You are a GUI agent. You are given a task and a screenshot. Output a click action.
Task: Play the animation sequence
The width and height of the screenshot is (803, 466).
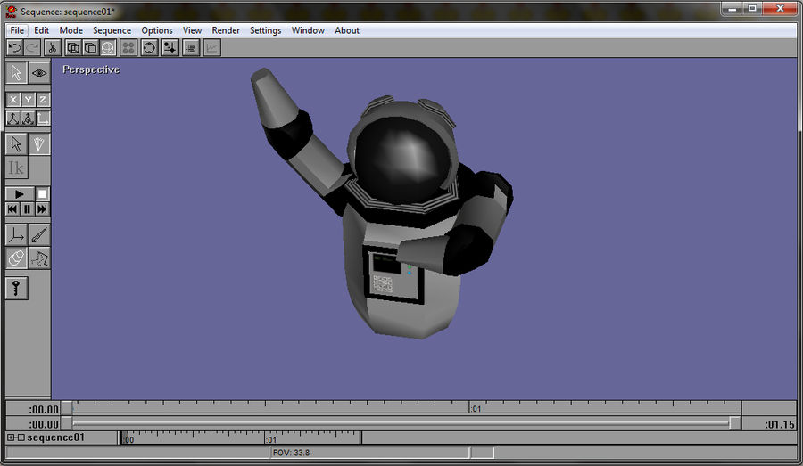pyautogui.click(x=20, y=194)
